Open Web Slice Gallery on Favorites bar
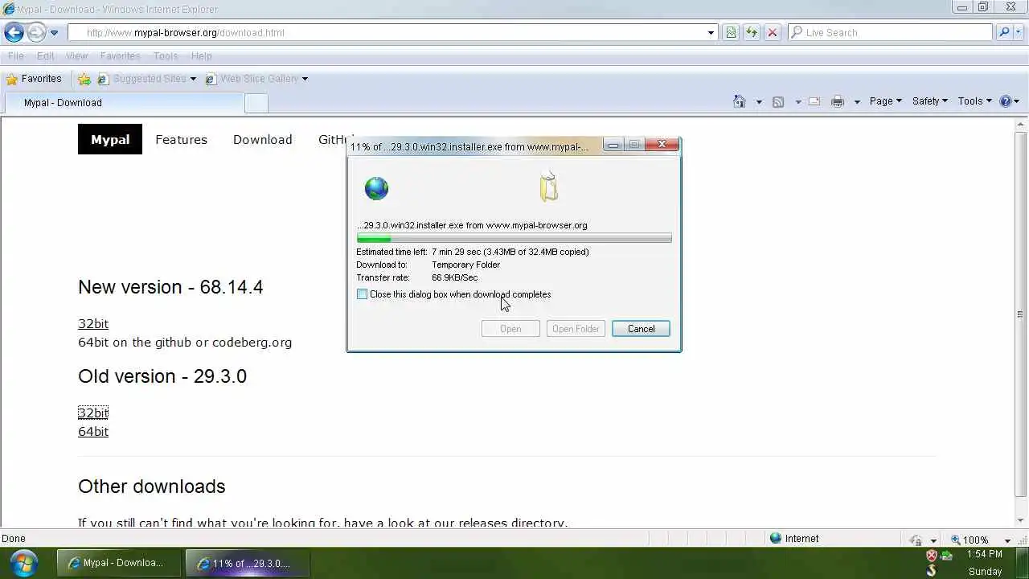 coord(256,79)
